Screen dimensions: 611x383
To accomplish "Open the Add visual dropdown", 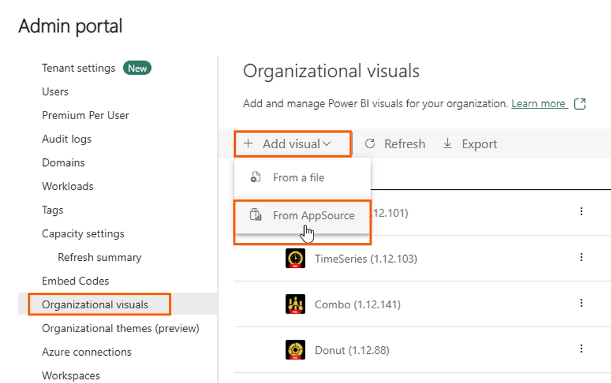I will click(293, 144).
